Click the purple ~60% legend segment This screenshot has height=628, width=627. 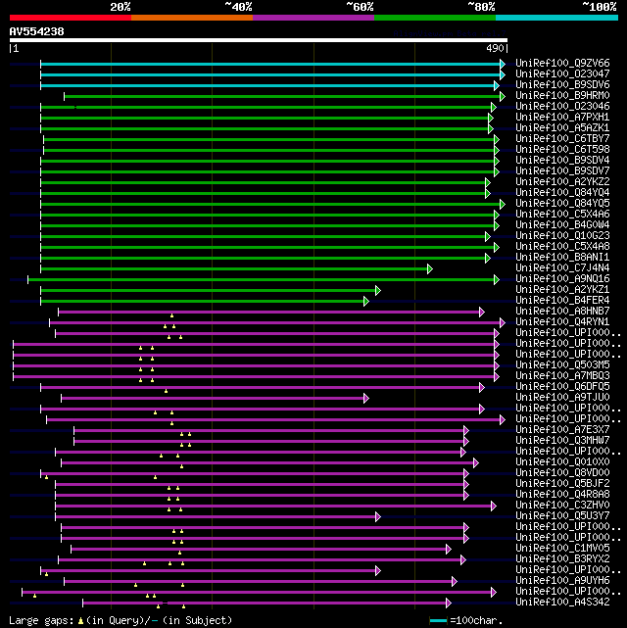(x=313, y=18)
